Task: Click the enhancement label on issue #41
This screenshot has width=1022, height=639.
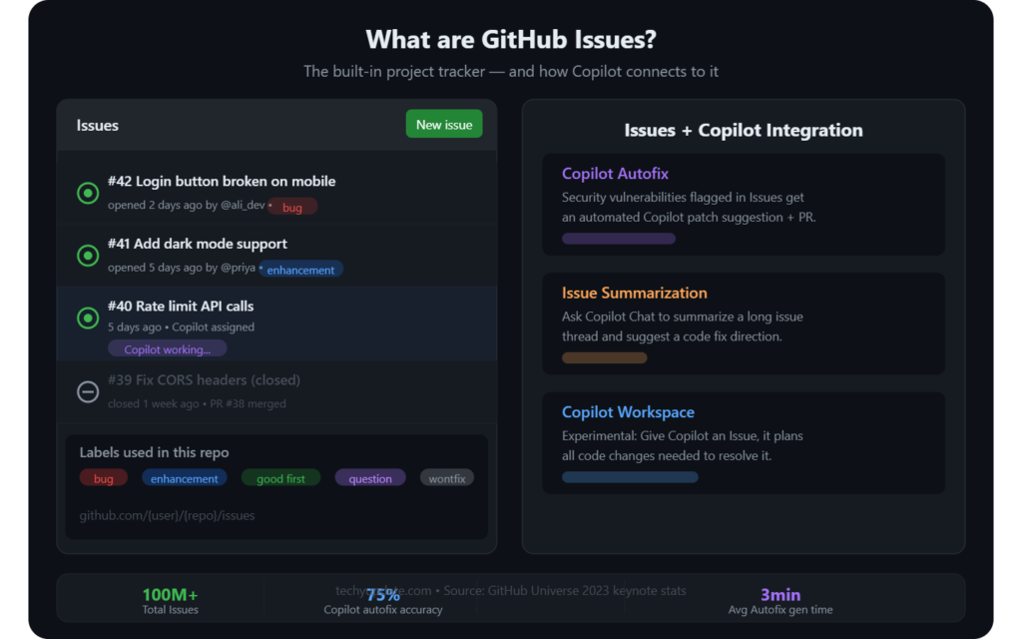Action: [x=300, y=270]
